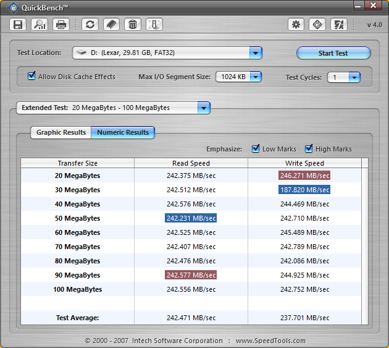Disable the High Marks emphasize checkbox
This screenshot has height=348, width=389.
pyautogui.click(x=309, y=149)
